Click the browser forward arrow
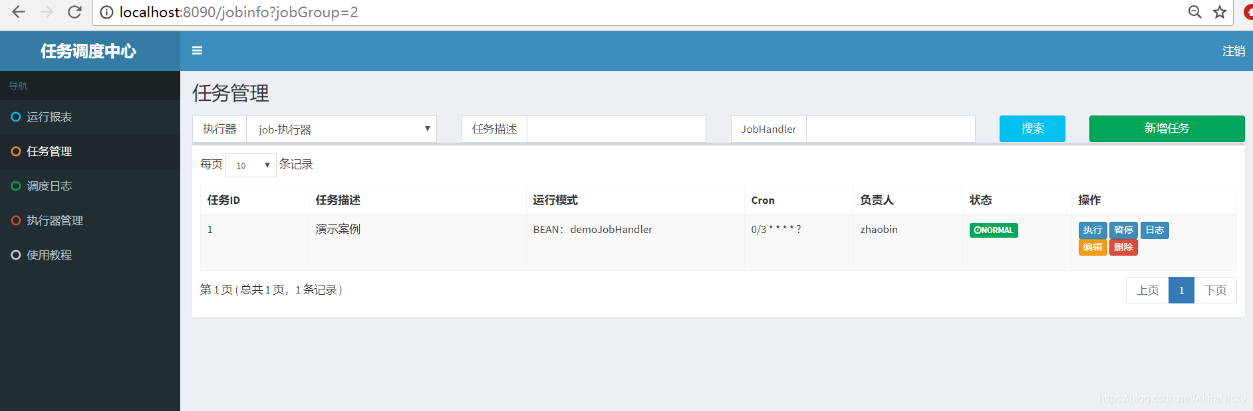1253x411 pixels. 47,12
